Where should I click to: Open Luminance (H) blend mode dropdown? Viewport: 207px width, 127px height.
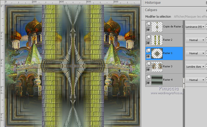(x=195, y=27)
